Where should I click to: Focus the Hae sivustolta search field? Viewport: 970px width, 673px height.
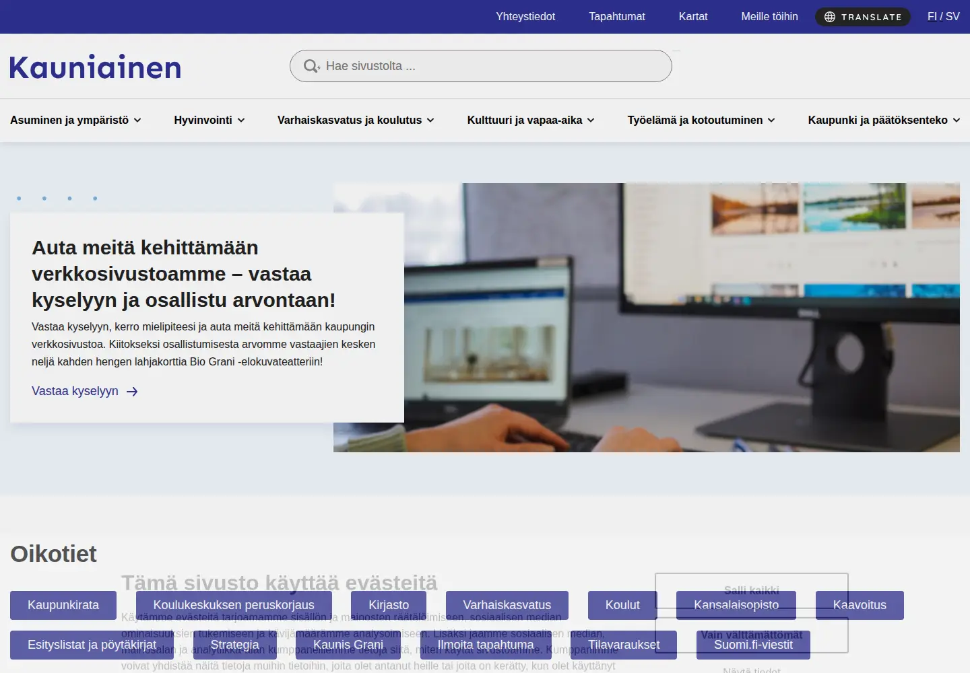click(x=481, y=66)
